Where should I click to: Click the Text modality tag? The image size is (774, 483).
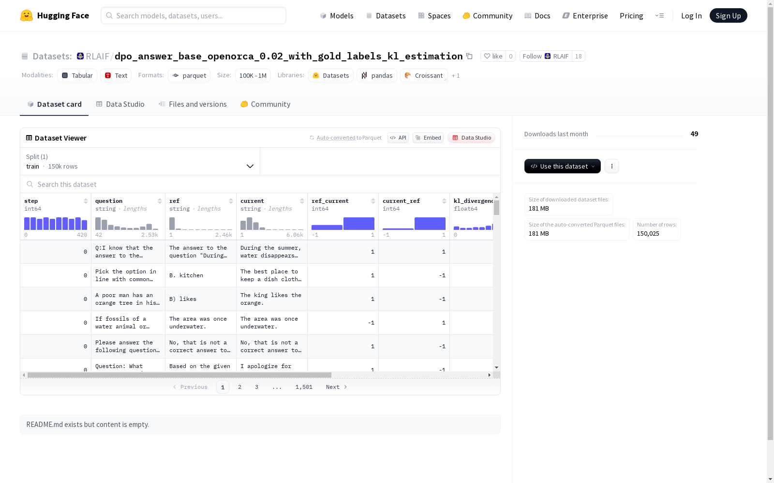click(x=116, y=75)
